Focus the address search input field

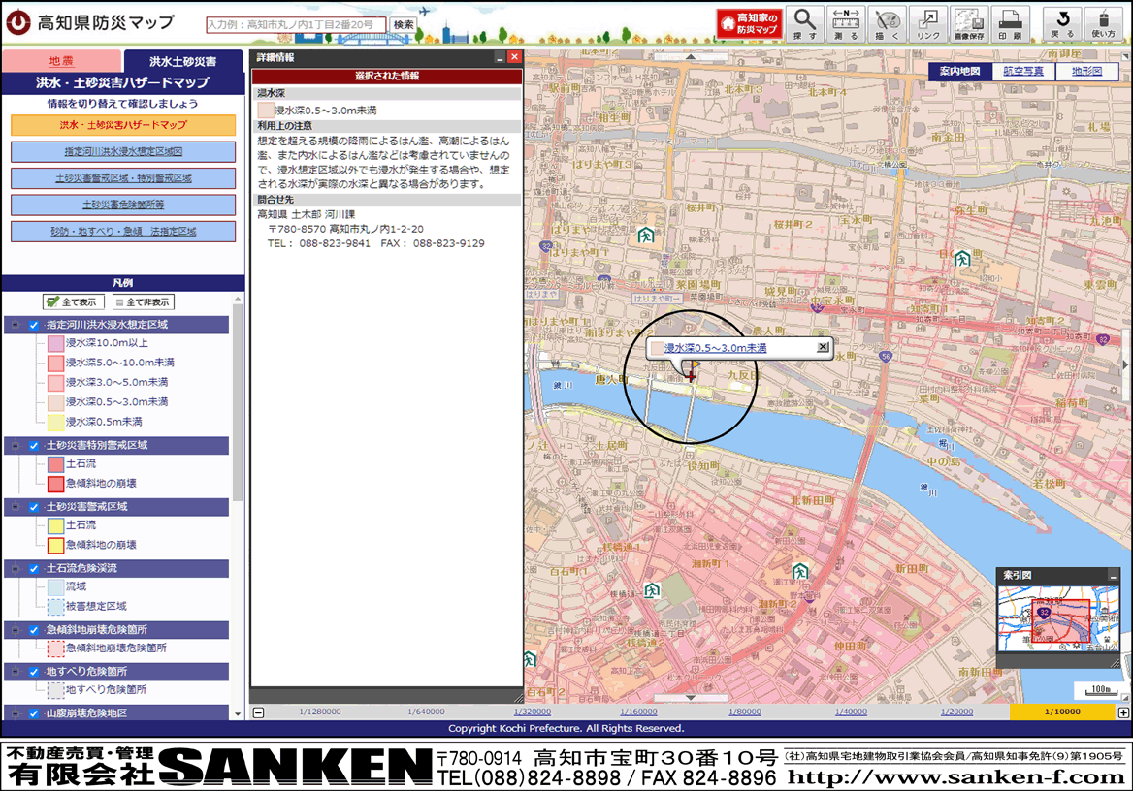coord(296,24)
